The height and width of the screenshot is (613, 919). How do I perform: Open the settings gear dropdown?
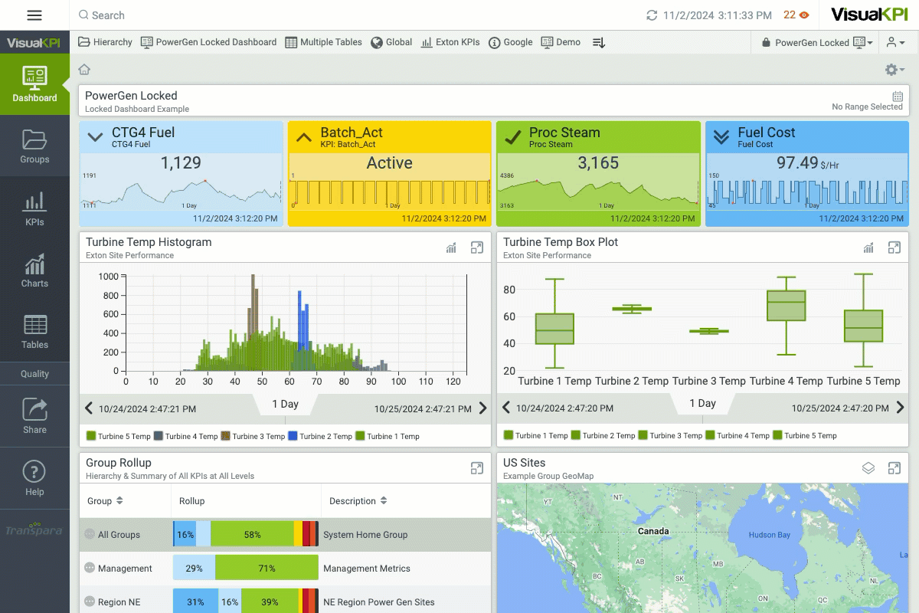(894, 70)
